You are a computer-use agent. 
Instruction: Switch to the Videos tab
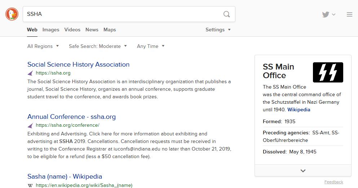coord(72,30)
